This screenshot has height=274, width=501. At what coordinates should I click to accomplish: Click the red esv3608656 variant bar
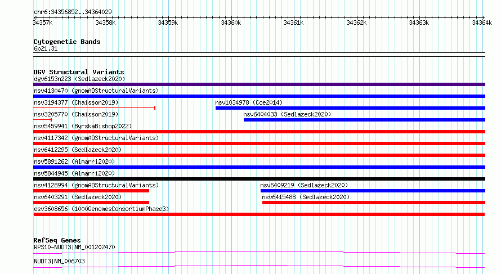coord(259,214)
